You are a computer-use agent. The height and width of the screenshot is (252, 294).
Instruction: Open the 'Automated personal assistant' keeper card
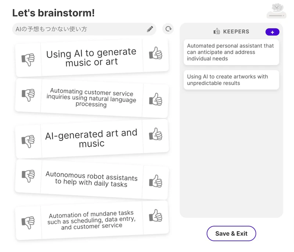pyautogui.click(x=231, y=52)
